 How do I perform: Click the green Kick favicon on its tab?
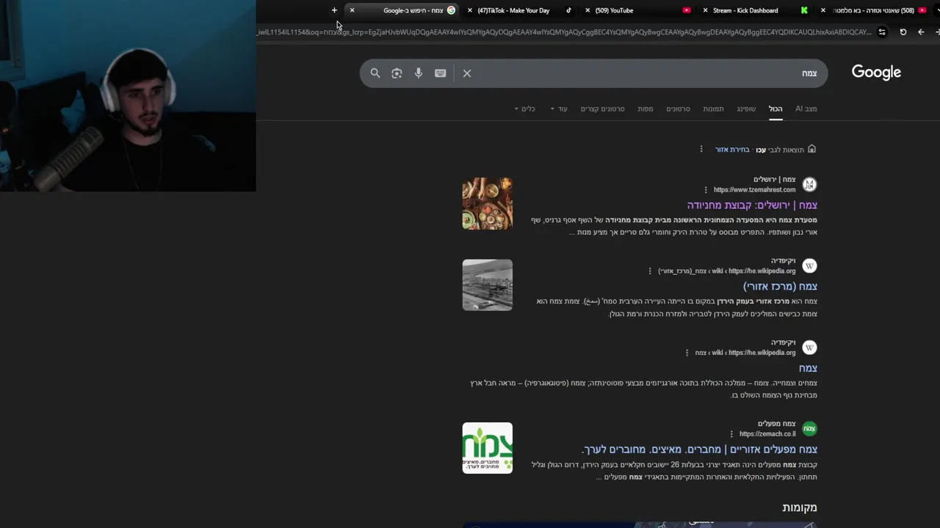pos(804,10)
